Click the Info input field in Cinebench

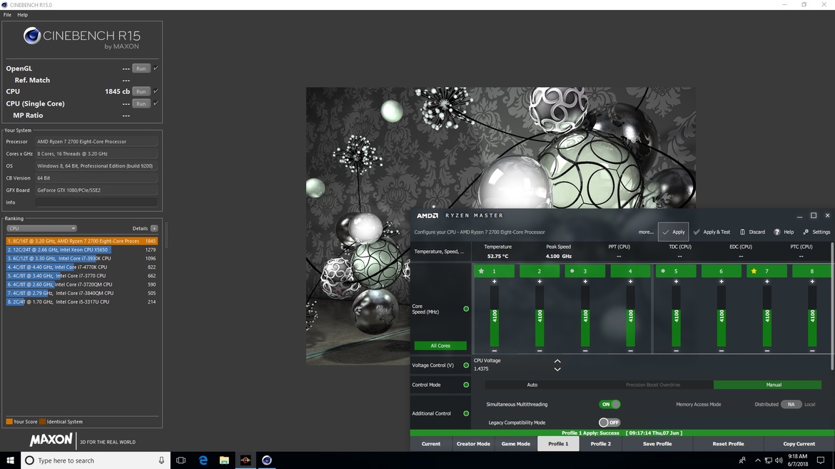point(96,202)
